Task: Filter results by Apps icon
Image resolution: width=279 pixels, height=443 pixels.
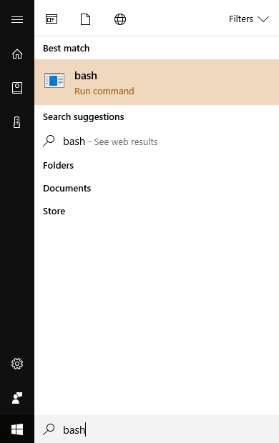Action: click(x=52, y=19)
